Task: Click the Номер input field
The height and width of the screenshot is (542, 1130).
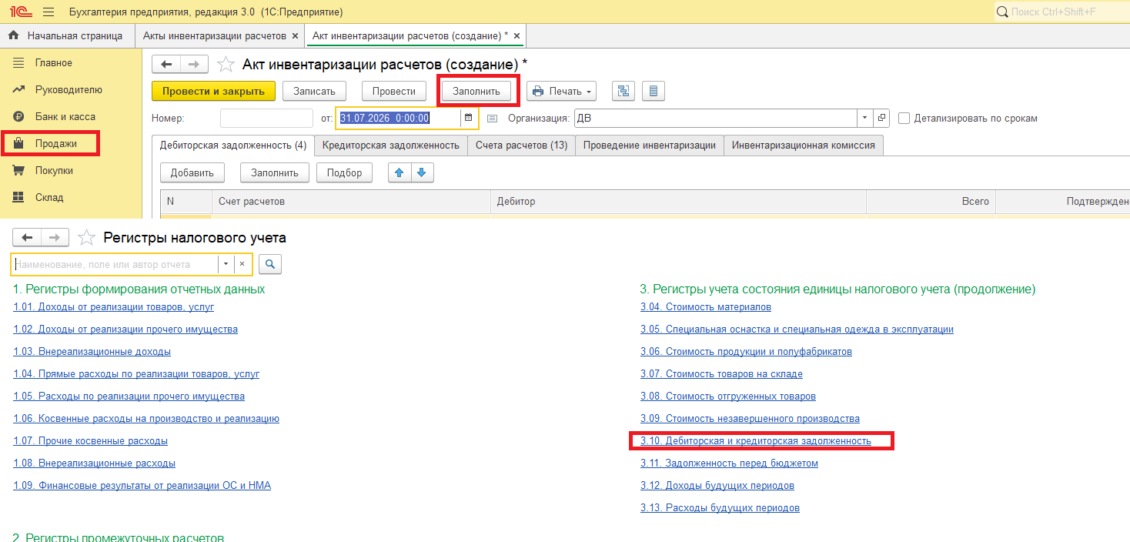Action: [266, 118]
